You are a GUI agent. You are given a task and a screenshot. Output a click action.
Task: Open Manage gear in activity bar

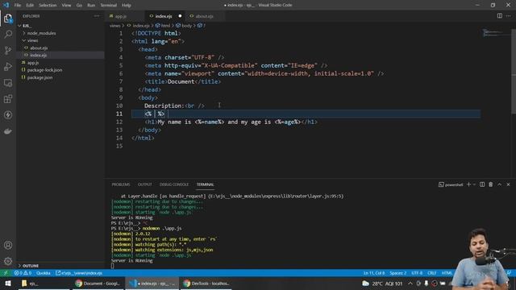click(8, 261)
